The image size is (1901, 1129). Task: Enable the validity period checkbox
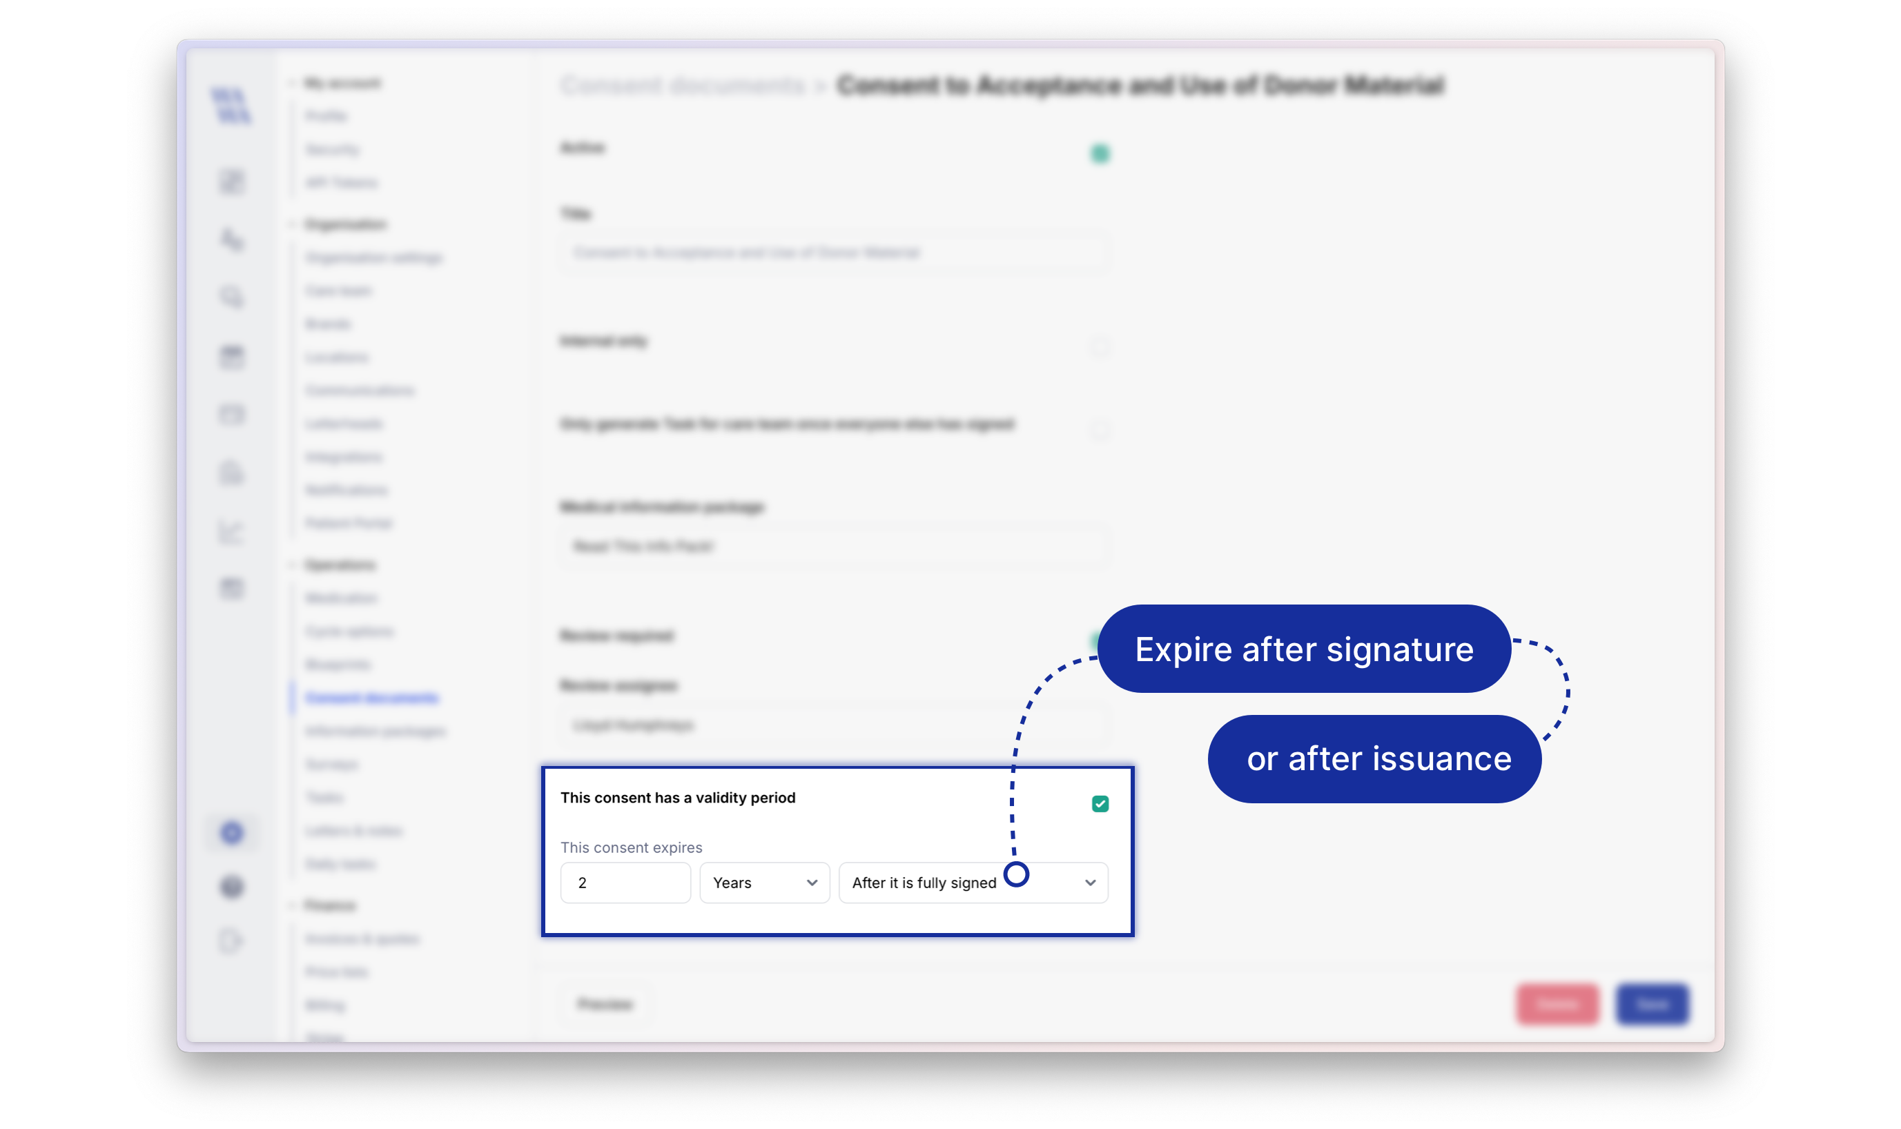[1101, 804]
